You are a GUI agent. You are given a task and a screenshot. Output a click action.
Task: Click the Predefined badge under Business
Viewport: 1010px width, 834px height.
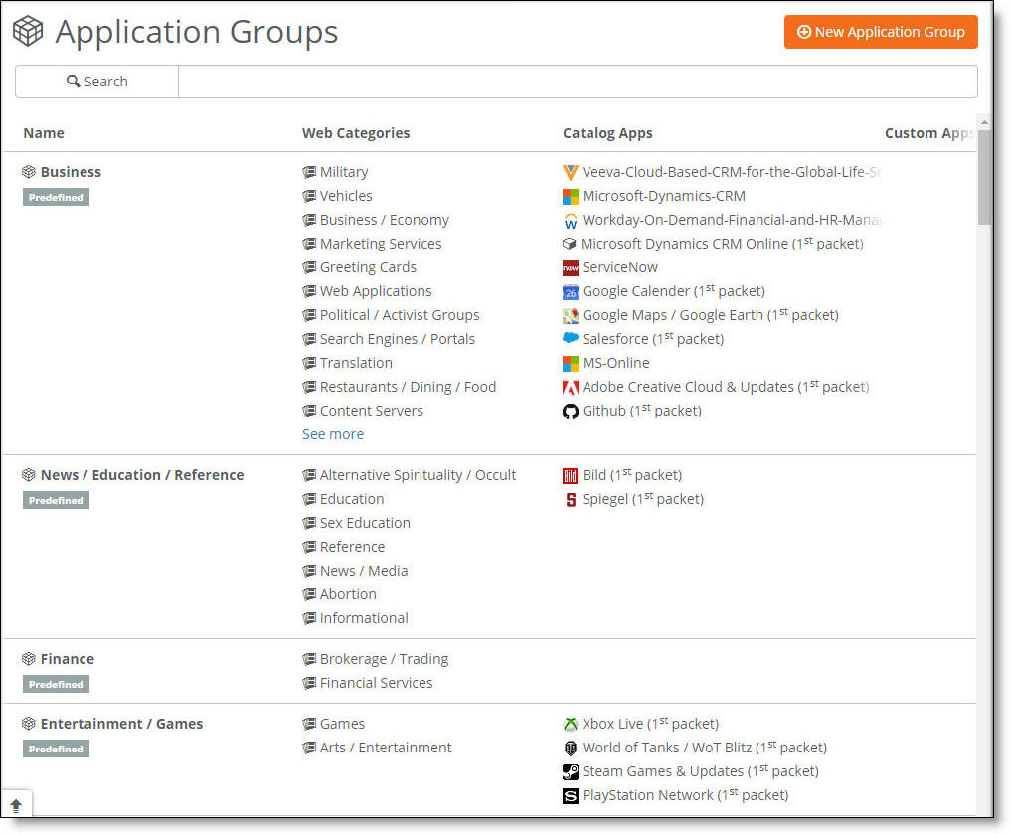coord(56,197)
